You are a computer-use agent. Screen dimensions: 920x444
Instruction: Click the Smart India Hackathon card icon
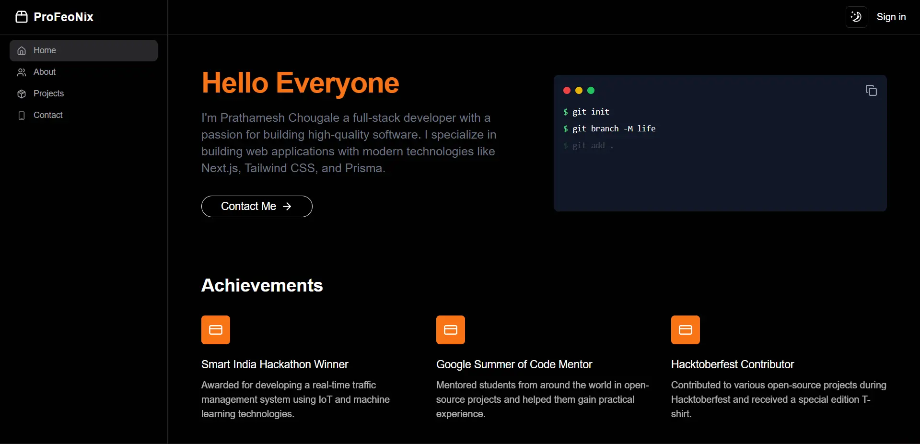click(216, 330)
